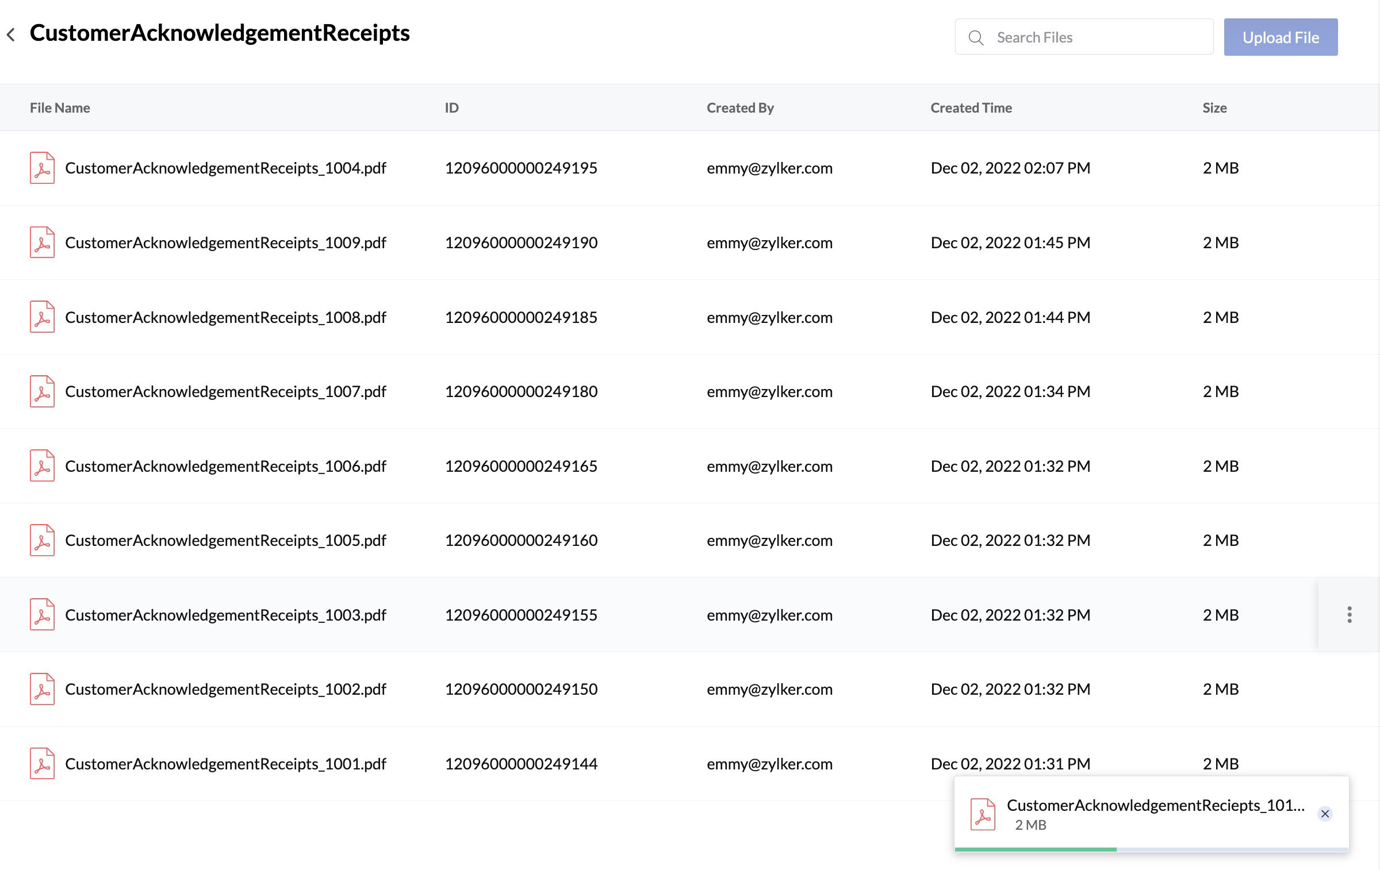Image resolution: width=1380 pixels, height=870 pixels.
Task: Open CustomerAcknowledgementReceipts_1006.pdf
Action: 225,465
